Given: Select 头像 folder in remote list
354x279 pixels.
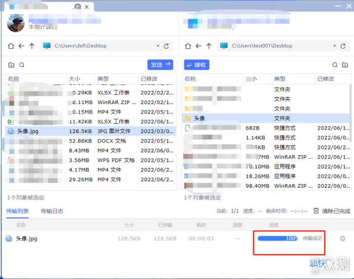Looking at the screenshot, I should (x=265, y=118).
